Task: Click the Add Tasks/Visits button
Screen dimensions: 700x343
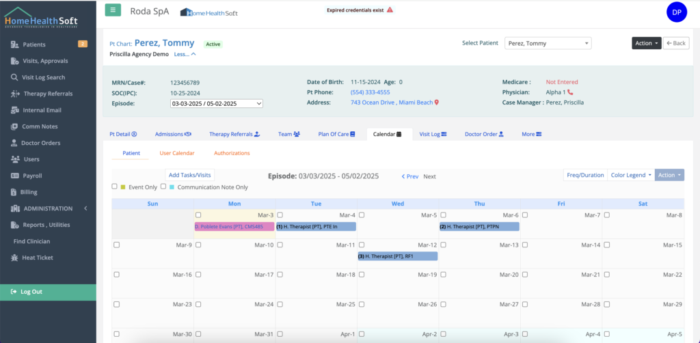Action: pyautogui.click(x=190, y=175)
